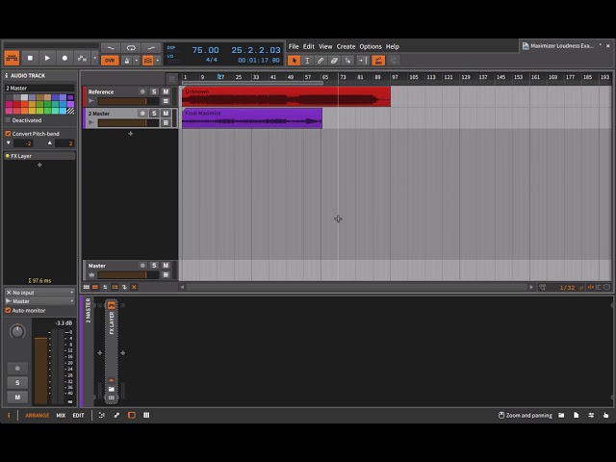Click the 75.00 tempo value
The height and width of the screenshot is (462, 616).
pos(205,50)
